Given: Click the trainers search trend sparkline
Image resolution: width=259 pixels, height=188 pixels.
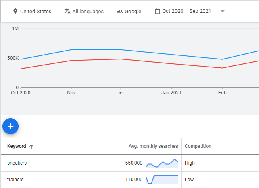Looking at the screenshot, I should (x=162, y=179).
